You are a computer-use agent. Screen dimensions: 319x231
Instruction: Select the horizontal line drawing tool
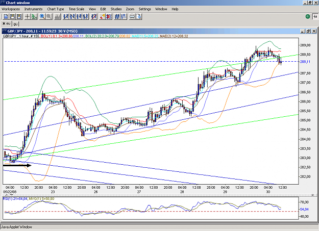pos(79,16)
